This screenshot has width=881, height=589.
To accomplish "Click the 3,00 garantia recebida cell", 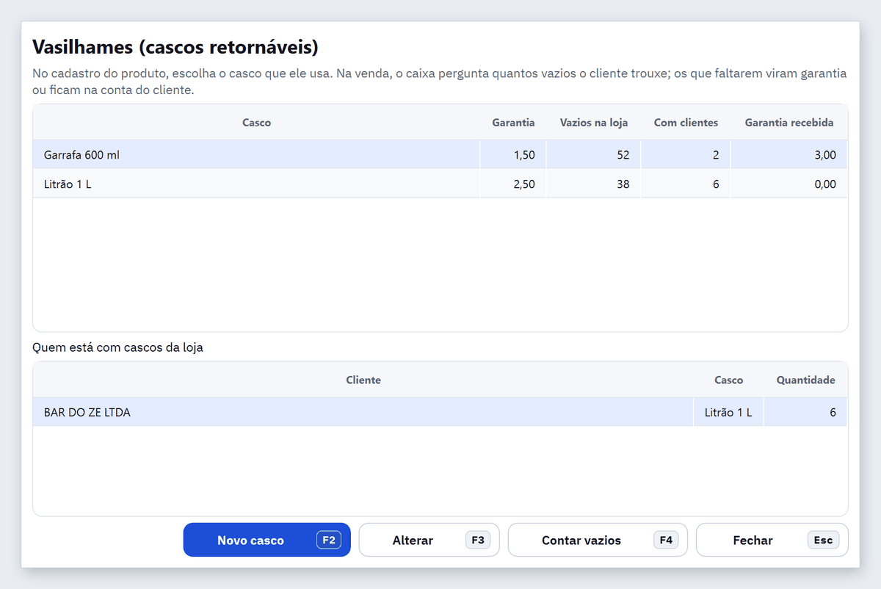I will 789,155.
